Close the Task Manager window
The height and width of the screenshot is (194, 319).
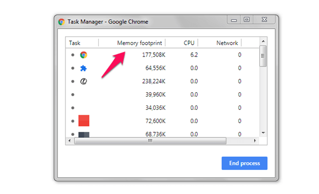264,20
